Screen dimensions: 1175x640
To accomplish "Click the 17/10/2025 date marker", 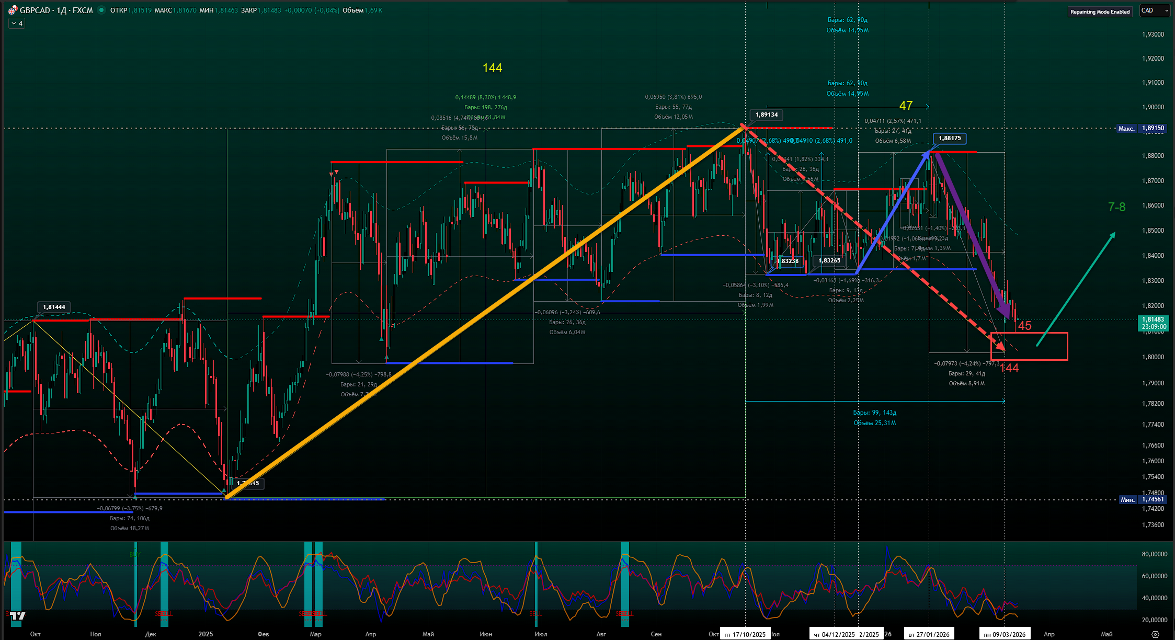I will coord(745,634).
